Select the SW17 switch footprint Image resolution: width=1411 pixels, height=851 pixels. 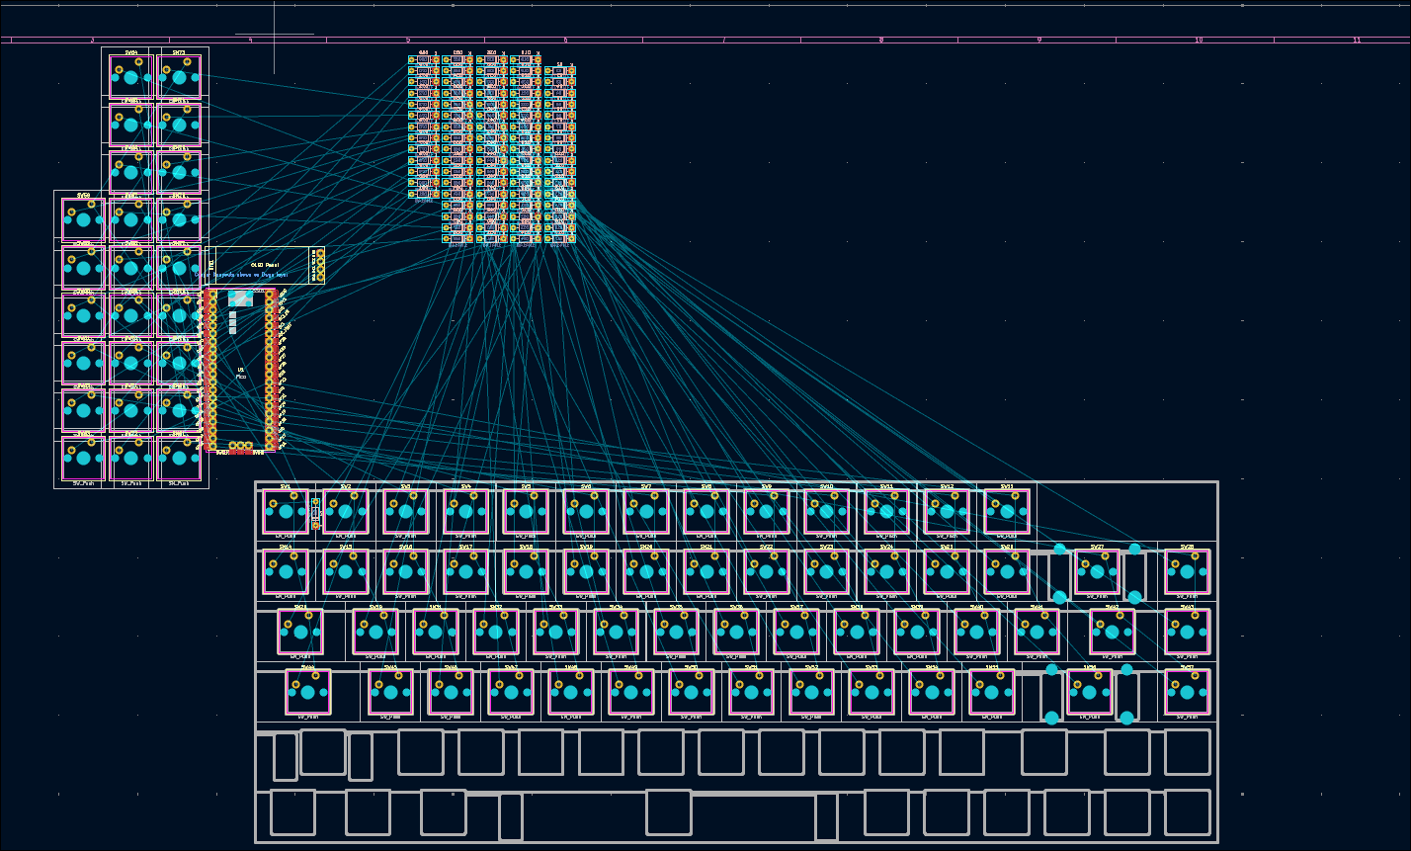point(465,572)
